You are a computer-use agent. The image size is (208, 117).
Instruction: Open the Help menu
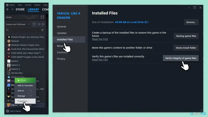[x=45, y=5]
